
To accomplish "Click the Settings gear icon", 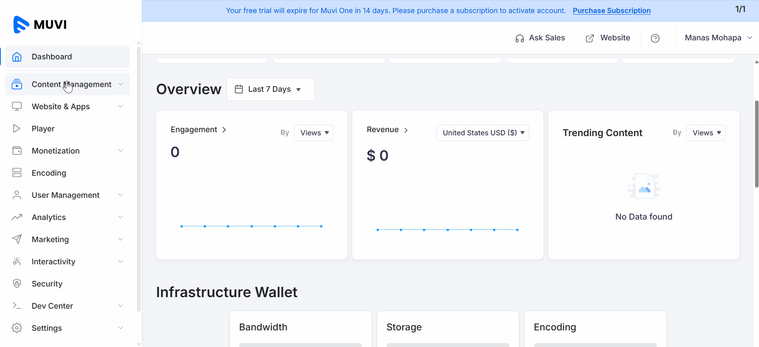I will [17, 328].
